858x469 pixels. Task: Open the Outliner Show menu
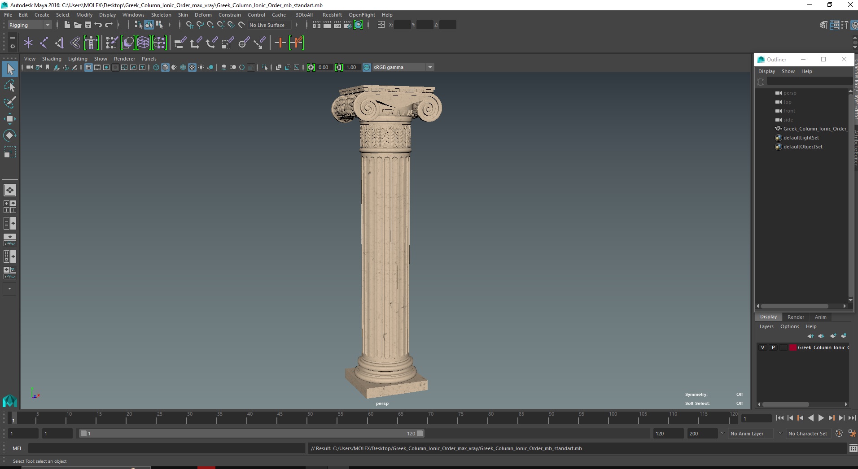point(788,71)
